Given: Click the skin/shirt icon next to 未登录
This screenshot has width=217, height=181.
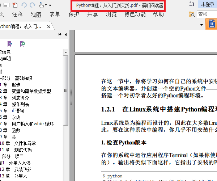Looking at the screenshot, I should point(191,4).
